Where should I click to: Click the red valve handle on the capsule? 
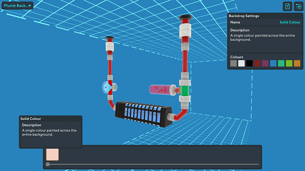(x=177, y=90)
